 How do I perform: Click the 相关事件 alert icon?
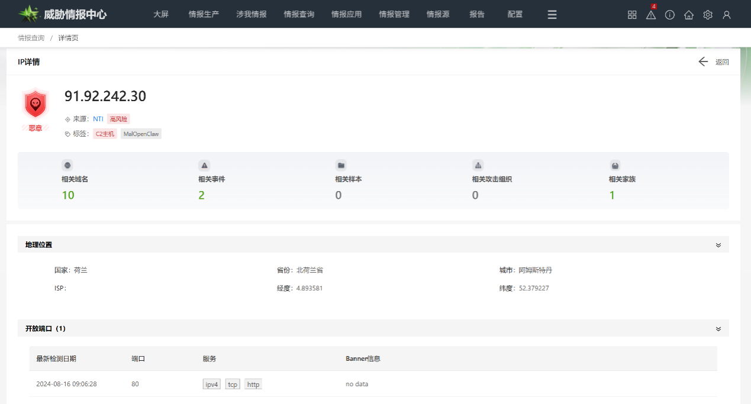coord(204,165)
